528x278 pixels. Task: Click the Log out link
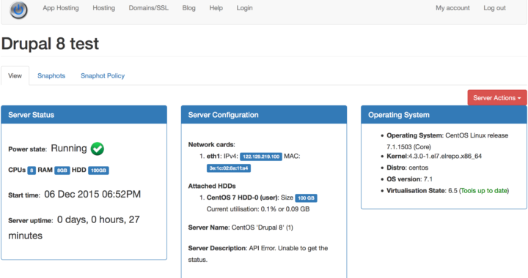pyautogui.click(x=494, y=8)
